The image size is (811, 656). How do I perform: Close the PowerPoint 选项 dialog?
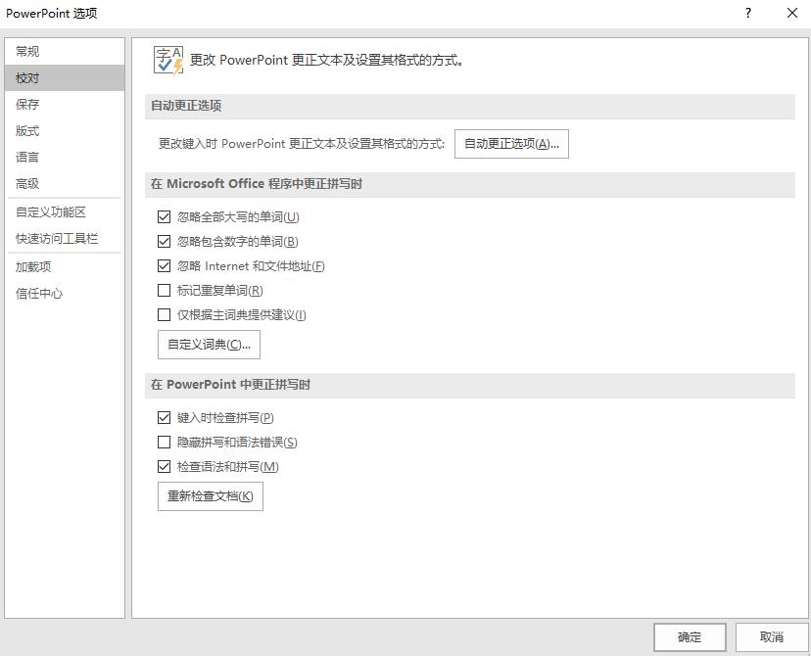point(791,13)
